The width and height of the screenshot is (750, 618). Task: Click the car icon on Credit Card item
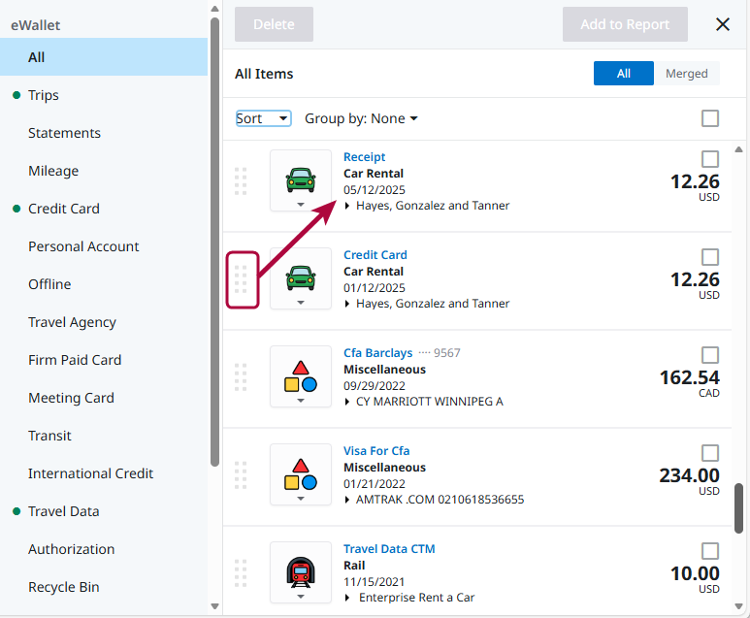point(301,277)
